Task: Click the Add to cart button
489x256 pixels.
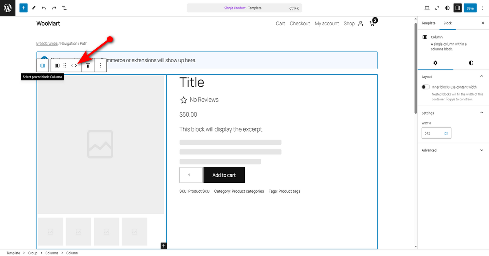Action: [x=224, y=175]
